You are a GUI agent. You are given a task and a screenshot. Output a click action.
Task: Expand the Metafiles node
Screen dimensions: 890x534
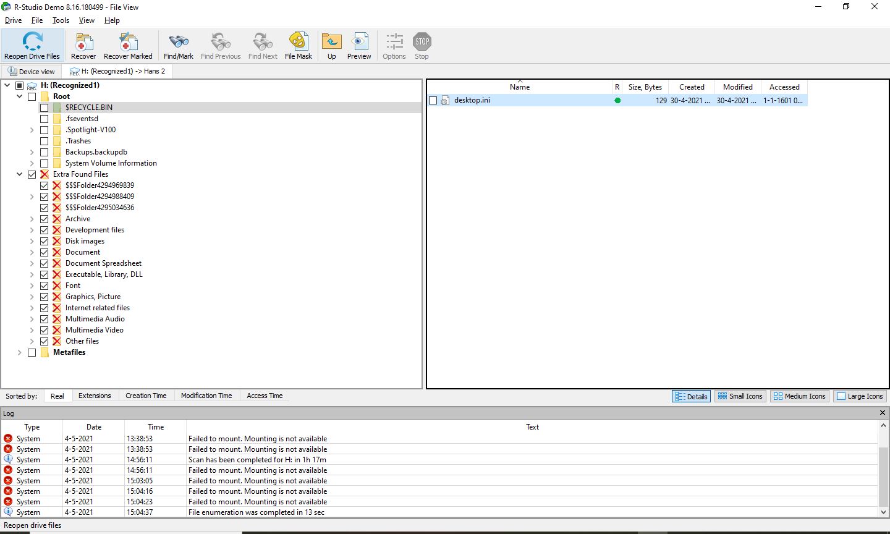click(x=20, y=352)
